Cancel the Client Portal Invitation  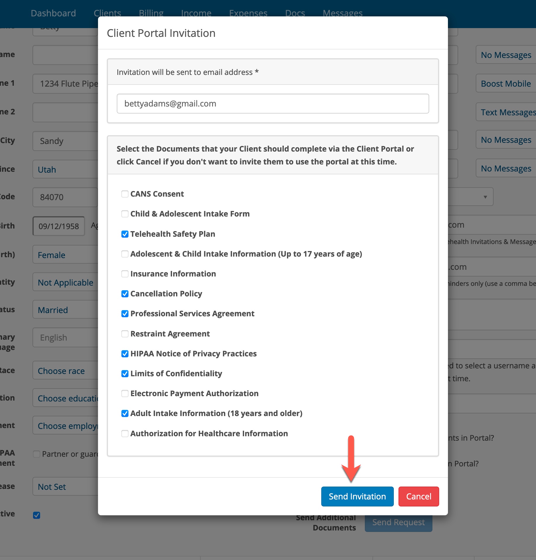click(x=418, y=496)
